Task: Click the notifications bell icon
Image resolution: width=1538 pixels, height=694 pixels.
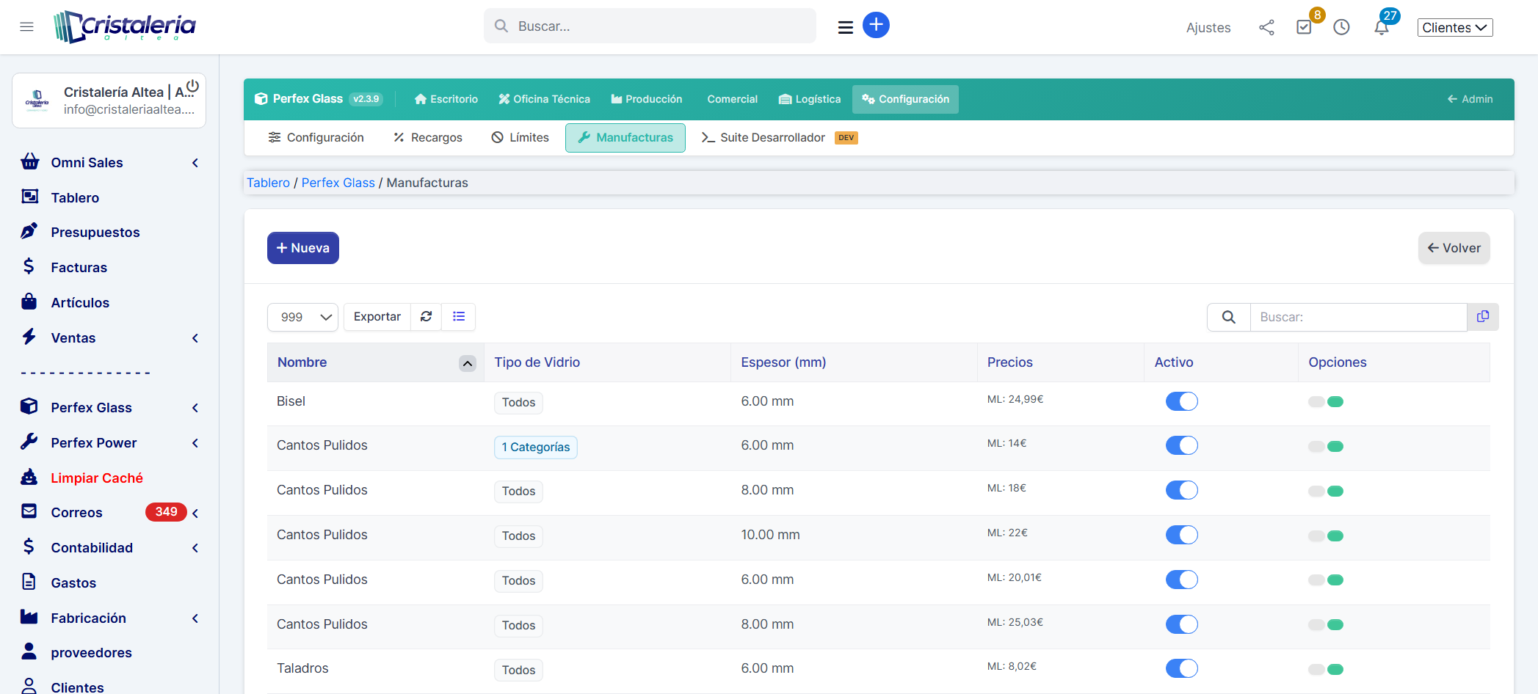Action: coord(1381,28)
